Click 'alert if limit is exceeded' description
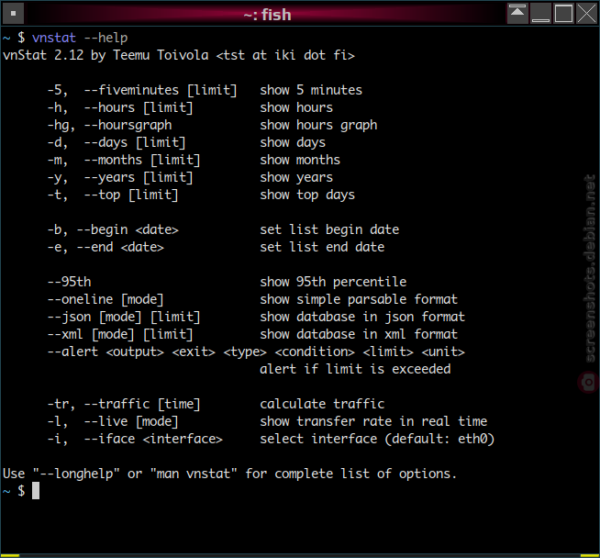The height and width of the screenshot is (558, 600). tap(355, 369)
